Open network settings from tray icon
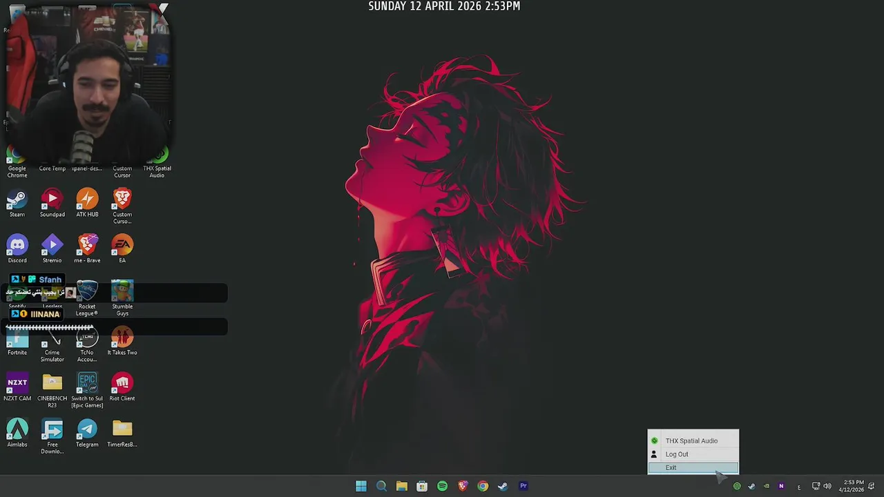884x497 pixels. coord(816,487)
